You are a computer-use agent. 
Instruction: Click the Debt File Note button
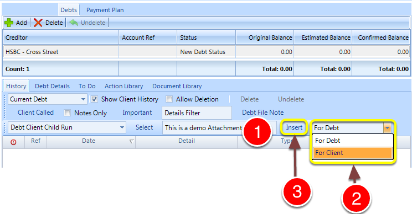[x=262, y=113]
